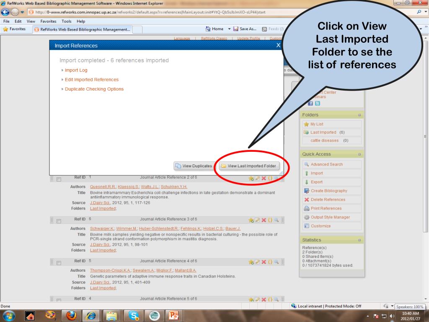Click the Delete References red X icon
Viewport: 429px width, 322px height.
point(306,200)
